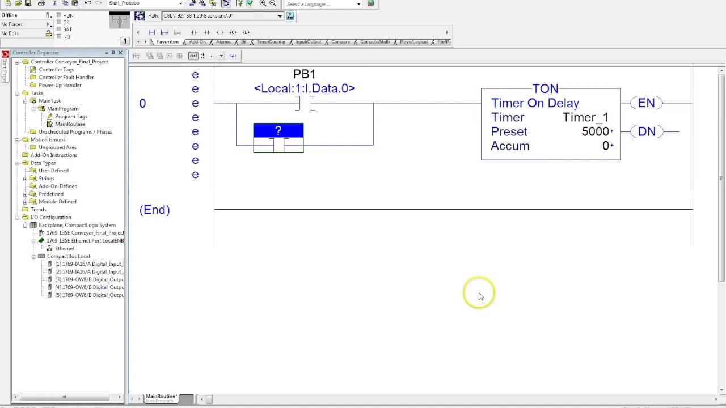This screenshot has width=726, height=408.
Task: Add an Examine Off (XIO) contact
Action: tap(207, 32)
